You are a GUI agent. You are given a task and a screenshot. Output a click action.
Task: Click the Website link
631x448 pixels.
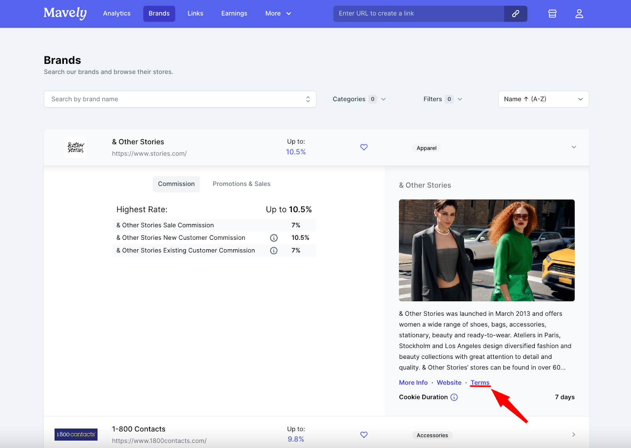point(449,383)
